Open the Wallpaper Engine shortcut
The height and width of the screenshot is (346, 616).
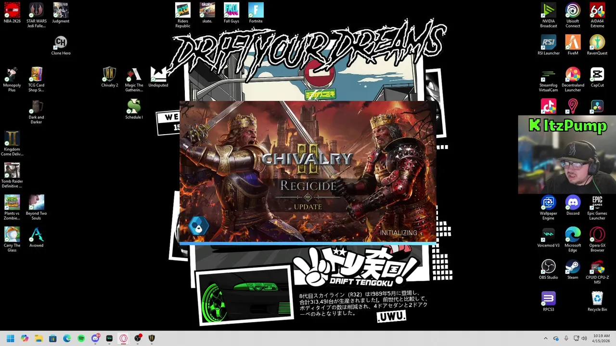tap(548, 208)
